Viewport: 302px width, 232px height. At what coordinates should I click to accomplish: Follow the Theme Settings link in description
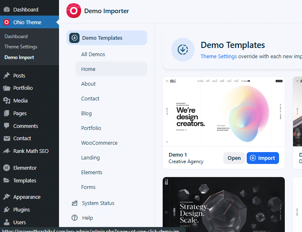click(x=218, y=57)
